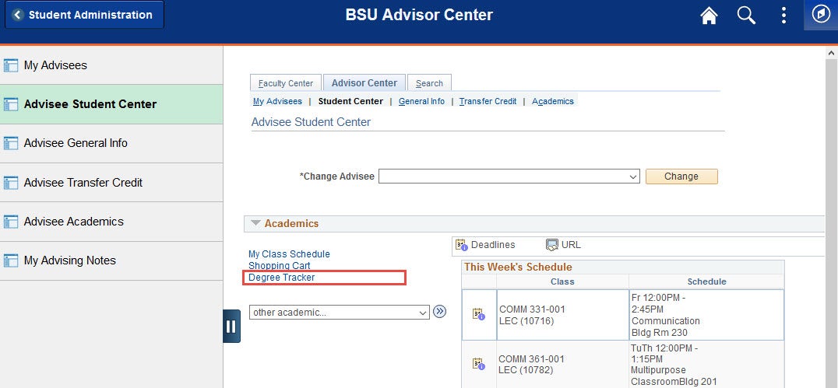Viewport: 838px width, 388px height.
Task: Switch to the Search tab
Action: [x=429, y=83]
